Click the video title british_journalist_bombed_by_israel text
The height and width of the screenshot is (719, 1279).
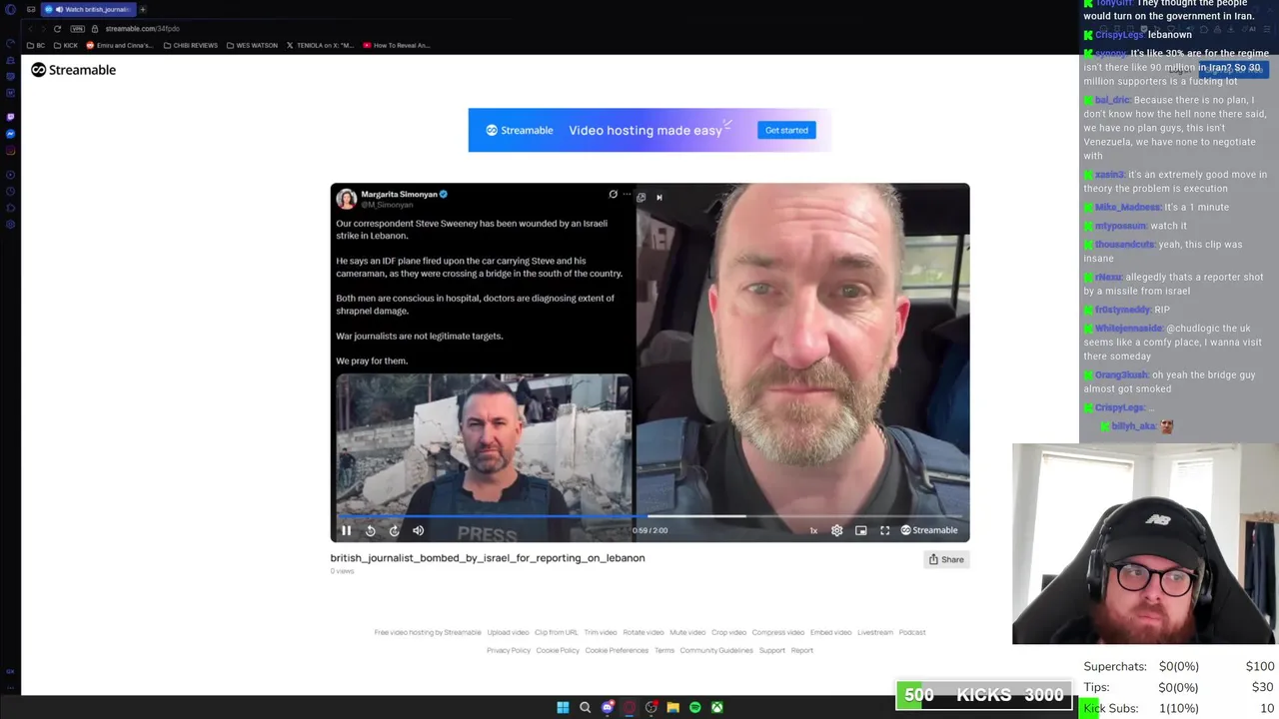pos(488,558)
